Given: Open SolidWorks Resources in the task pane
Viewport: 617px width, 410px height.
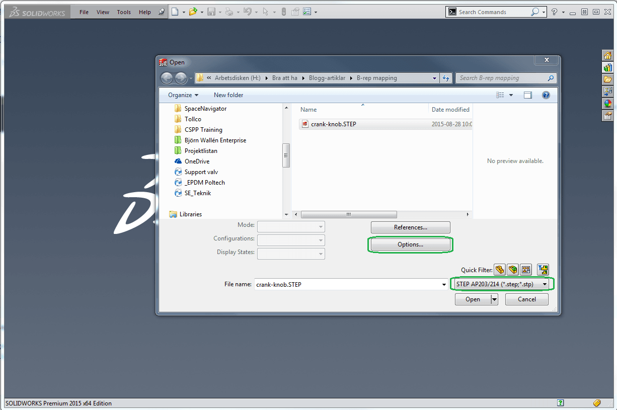Looking at the screenshot, I should (x=608, y=56).
